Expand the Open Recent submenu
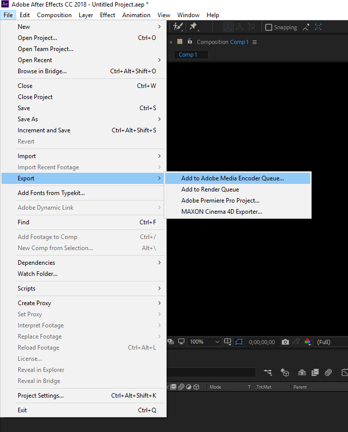The height and width of the screenshot is (432, 348). click(x=84, y=60)
